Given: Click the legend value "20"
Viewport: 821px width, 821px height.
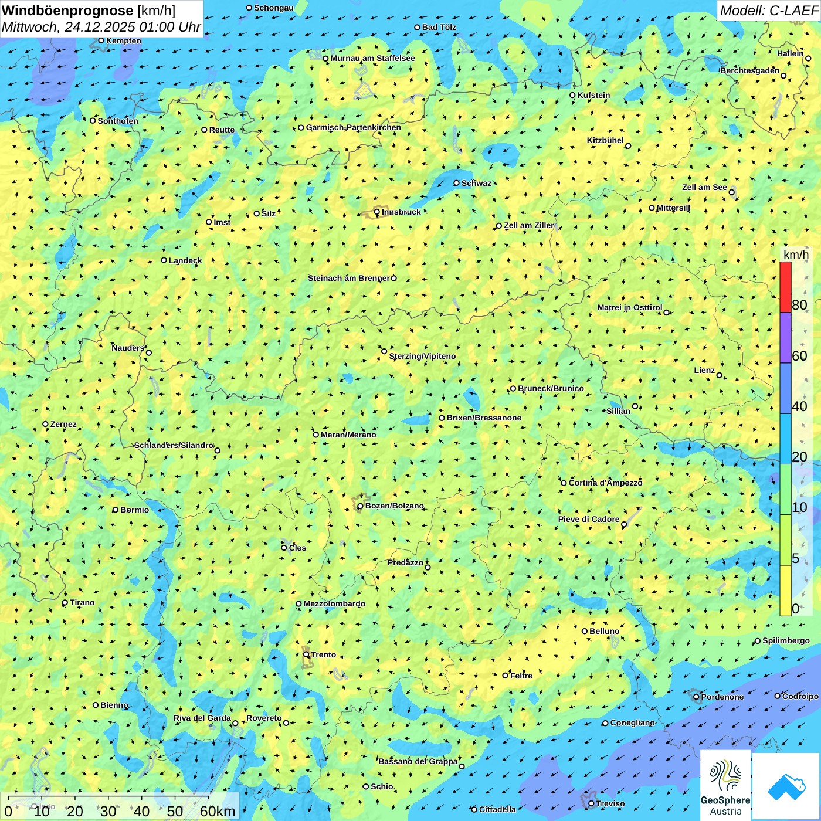Looking at the screenshot, I should (799, 457).
